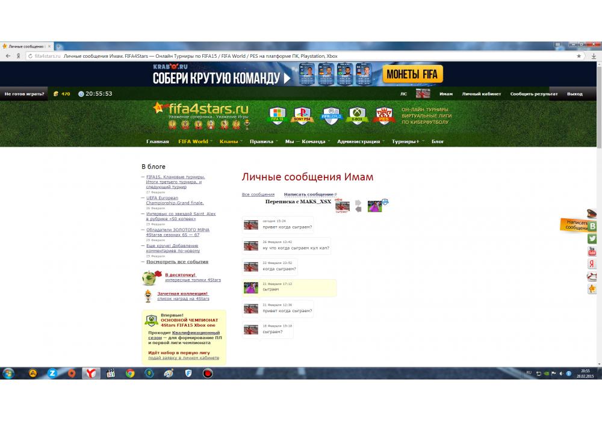Click the МОНЕТЫ FIFA banner button
This screenshot has height=421, width=602.
click(412, 75)
